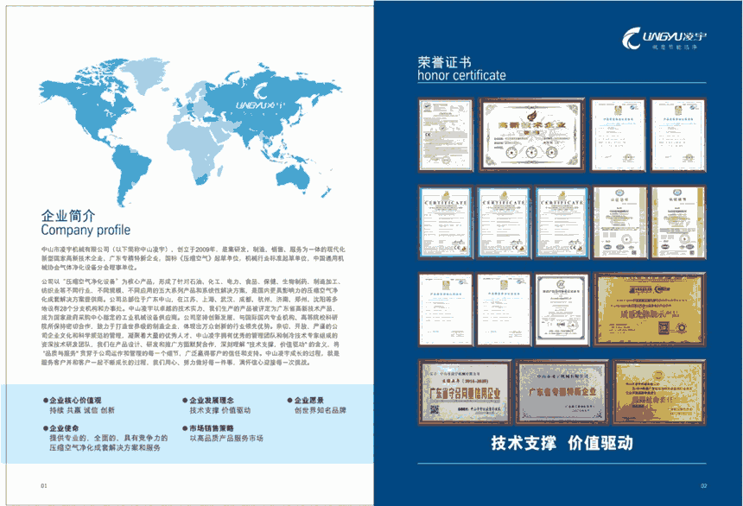Click 技术支撑 价值驱动 under 企业发展理念
The height and width of the screenshot is (506, 743).
[219, 410]
